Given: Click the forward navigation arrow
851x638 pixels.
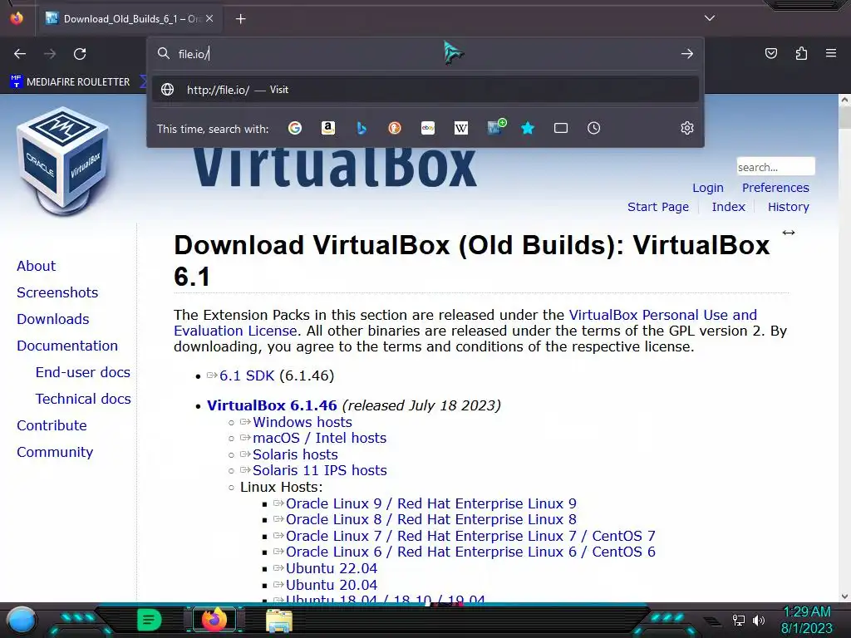Looking at the screenshot, I should (50, 54).
